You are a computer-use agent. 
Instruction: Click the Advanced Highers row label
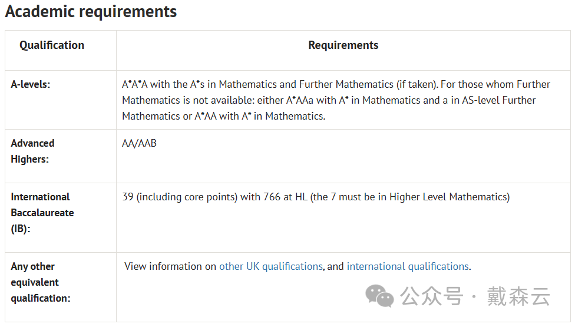tap(32, 151)
